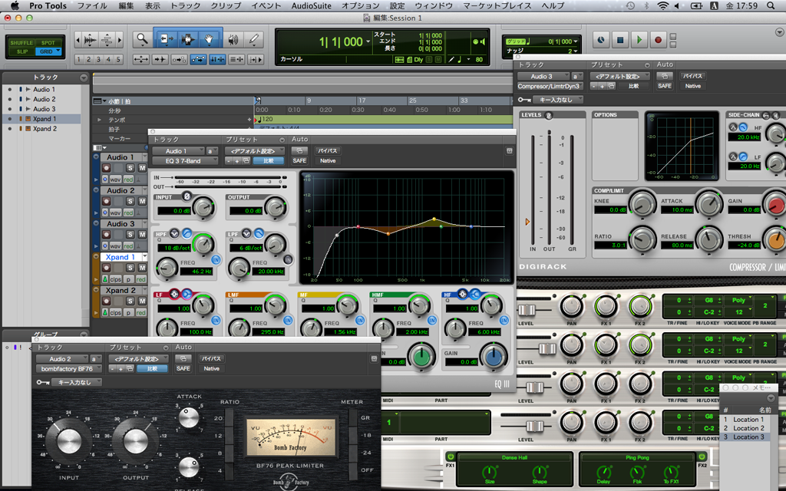Select the Pencil tool
786x491 pixels.
(x=254, y=39)
